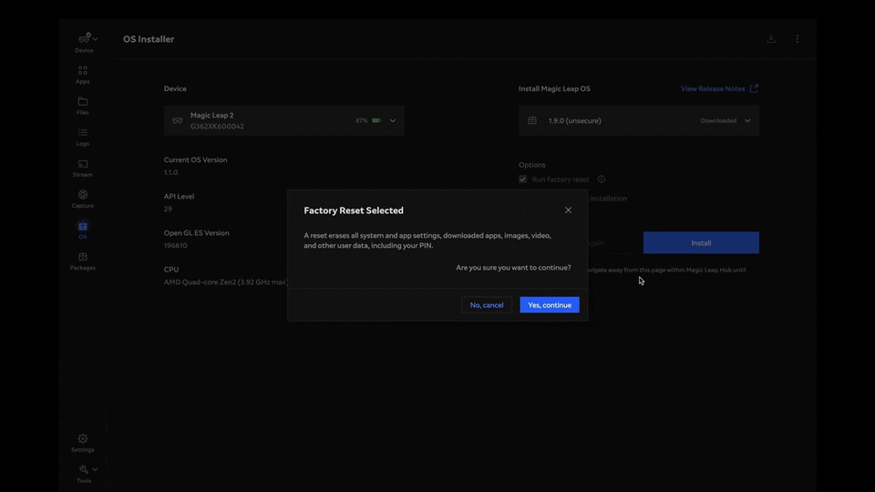Click the serial number G362XK600042

[x=217, y=127]
